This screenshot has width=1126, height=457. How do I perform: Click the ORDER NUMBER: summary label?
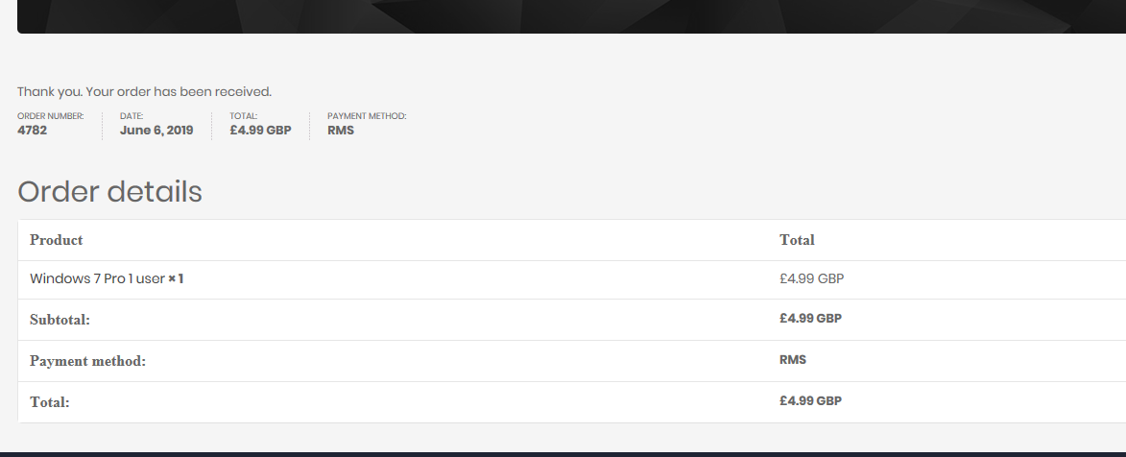click(51, 116)
